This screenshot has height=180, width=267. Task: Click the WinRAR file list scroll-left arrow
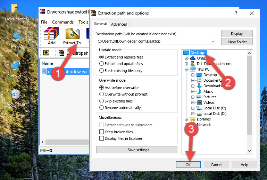click(x=42, y=142)
